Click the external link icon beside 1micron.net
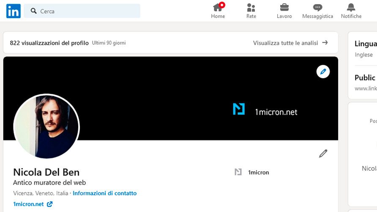Image resolution: width=377 pixels, height=212 pixels. coord(49,204)
